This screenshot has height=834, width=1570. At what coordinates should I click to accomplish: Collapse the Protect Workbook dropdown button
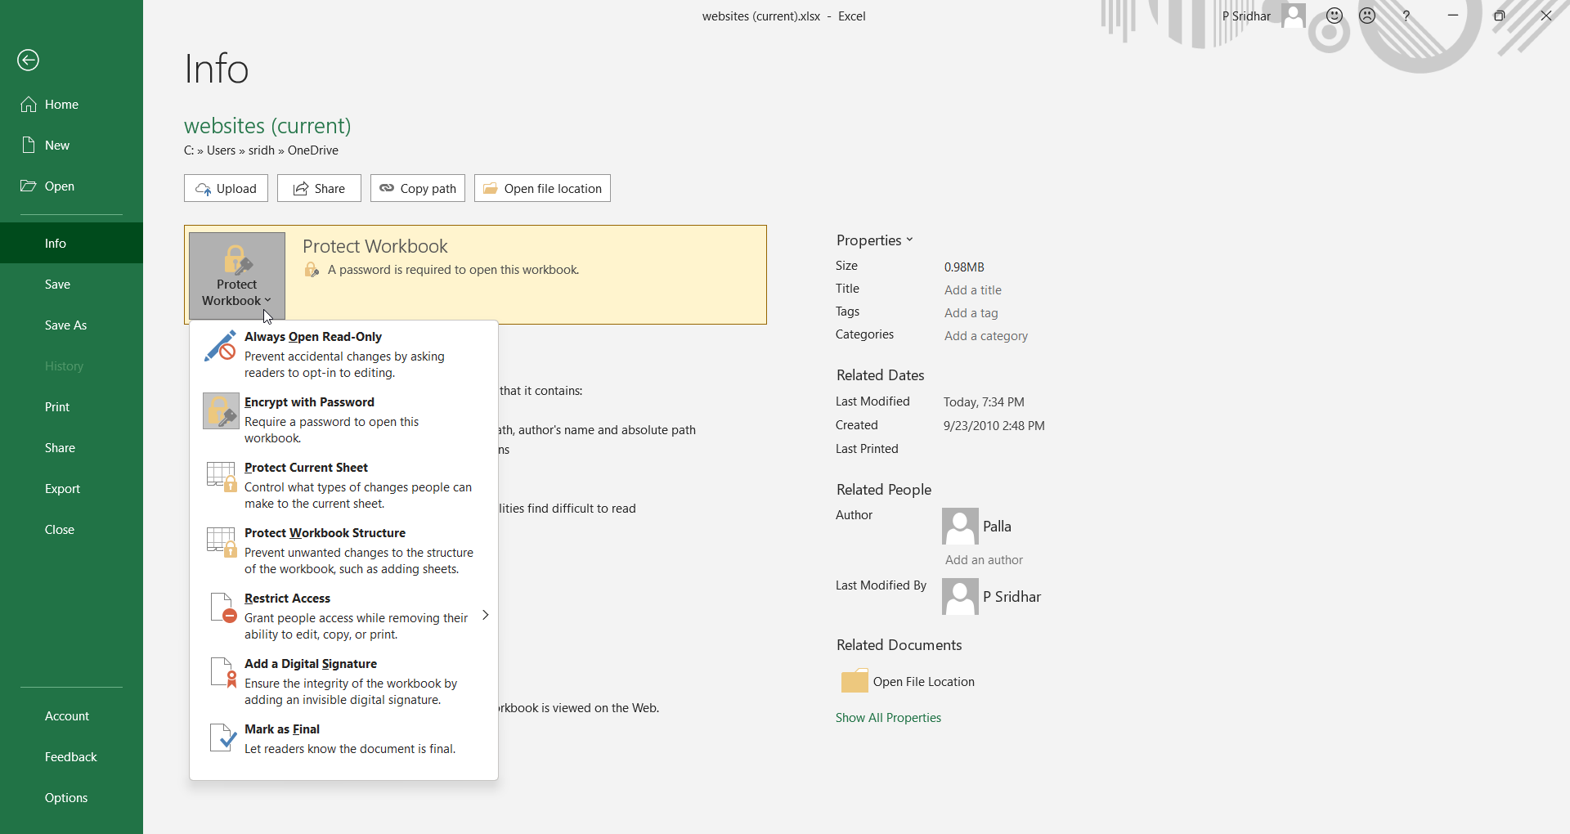pyautogui.click(x=237, y=276)
